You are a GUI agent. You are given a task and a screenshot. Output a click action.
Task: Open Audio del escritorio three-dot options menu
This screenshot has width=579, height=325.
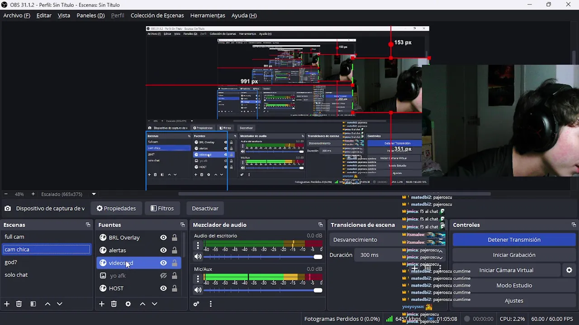click(x=198, y=246)
